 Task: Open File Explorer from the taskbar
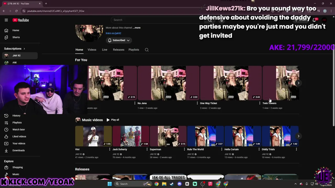point(164,184)
